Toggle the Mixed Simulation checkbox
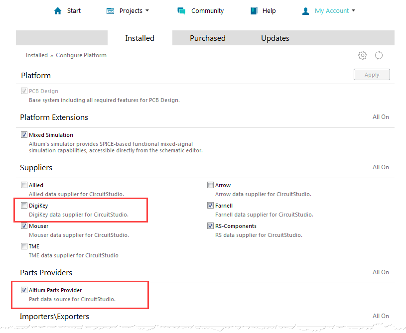Image resolution: width=406 pixels, height=333 pixels. point(24,135)
